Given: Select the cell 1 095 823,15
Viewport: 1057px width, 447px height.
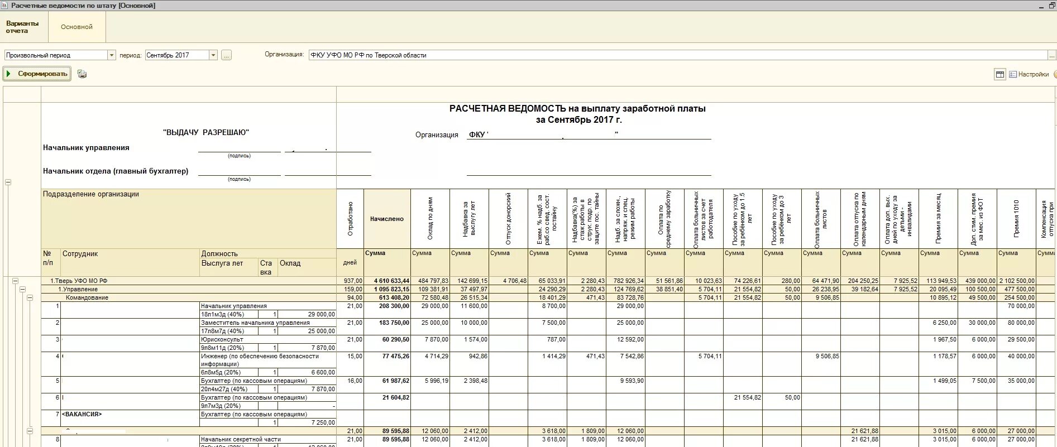Looking at the screenshot, I should [x=387, y=289].
